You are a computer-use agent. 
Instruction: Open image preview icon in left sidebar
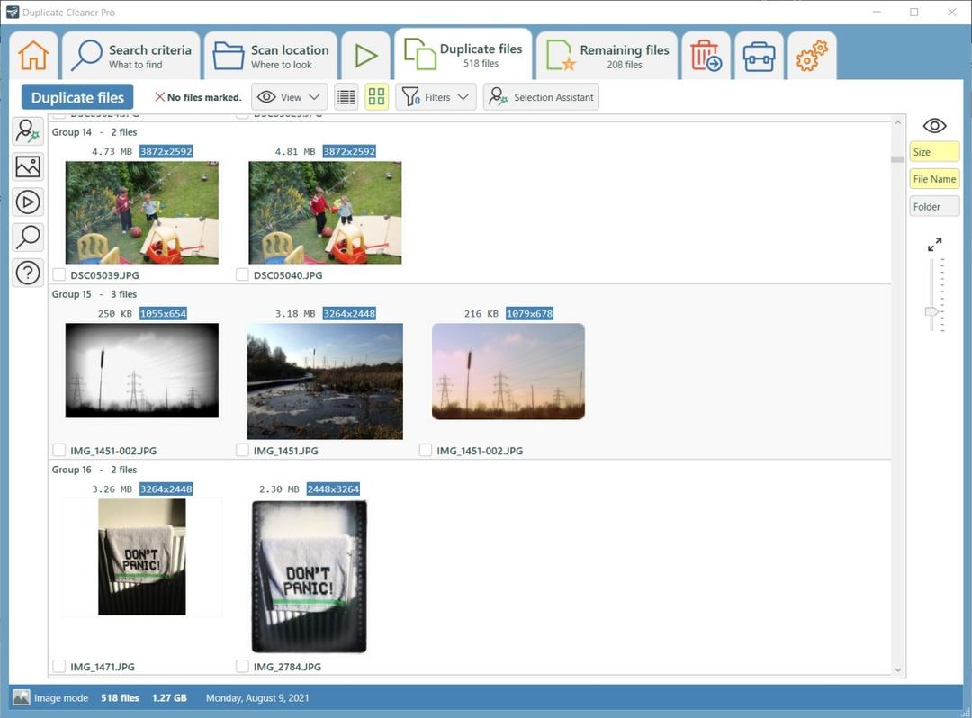(x=28, y=166)
